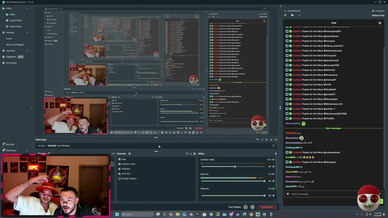The width and height of the screenshot is (388, 218).
Task: Open Webcam audio settings gear
Action: pos(273,196)
